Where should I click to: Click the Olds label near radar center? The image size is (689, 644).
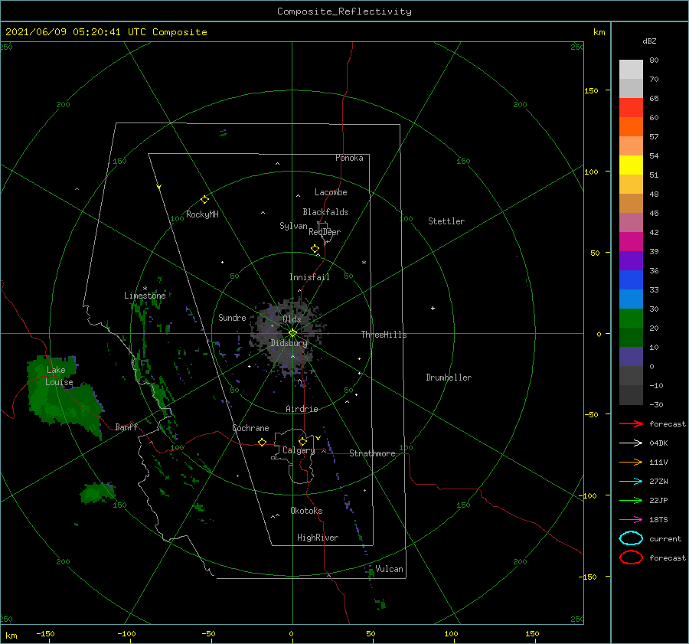point(292,319)
